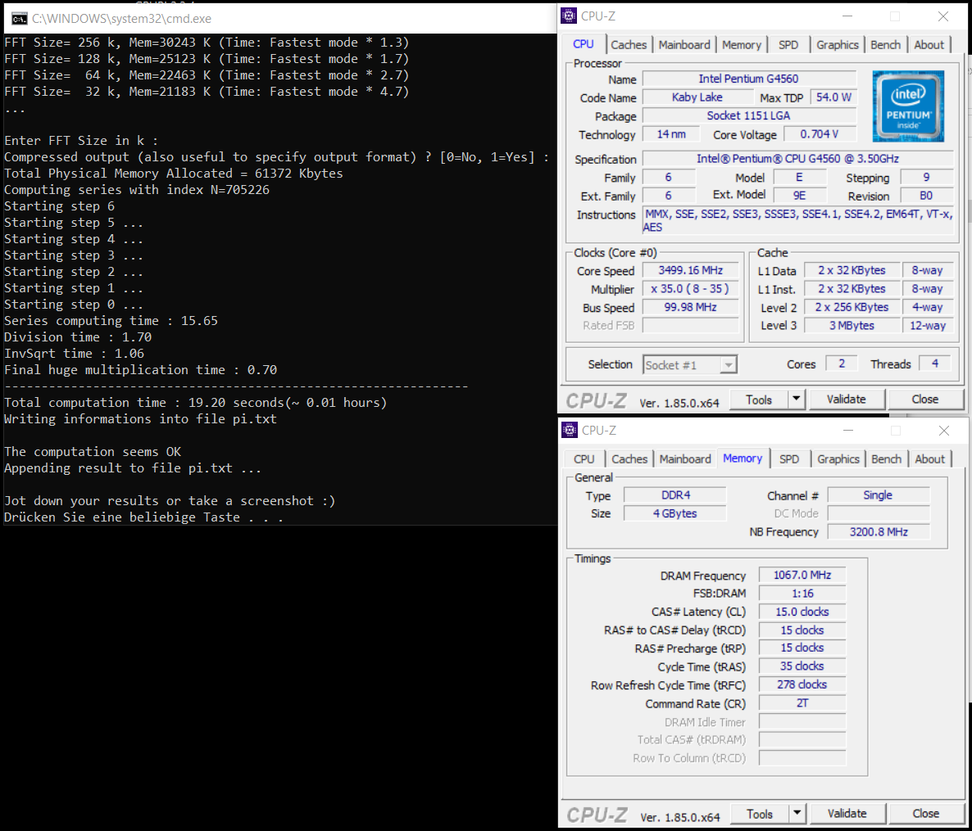Open Caches tab in lower CPU-Z window
Image resolution: width=972 pixels, height=831 pixels.
[x=629, y=458]
